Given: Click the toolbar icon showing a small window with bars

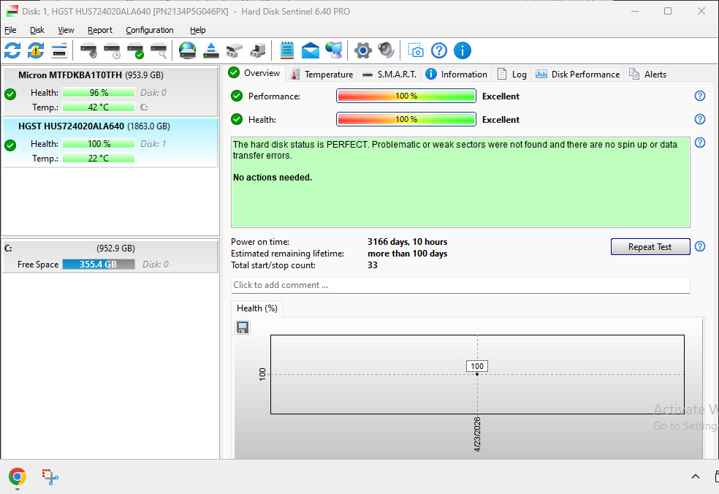Looking at the screenshot, I should (59, 50).
